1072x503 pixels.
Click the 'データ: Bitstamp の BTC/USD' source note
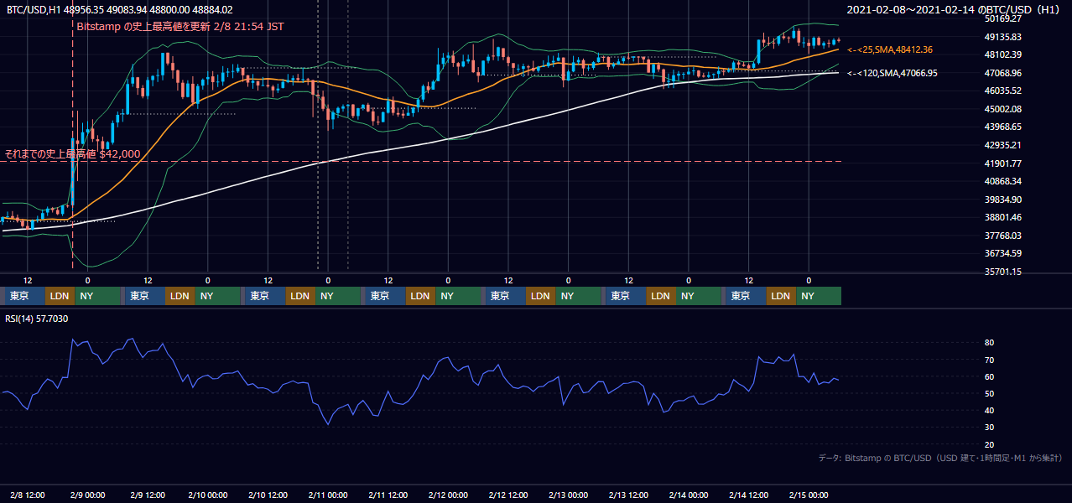[x=940, y=458]
